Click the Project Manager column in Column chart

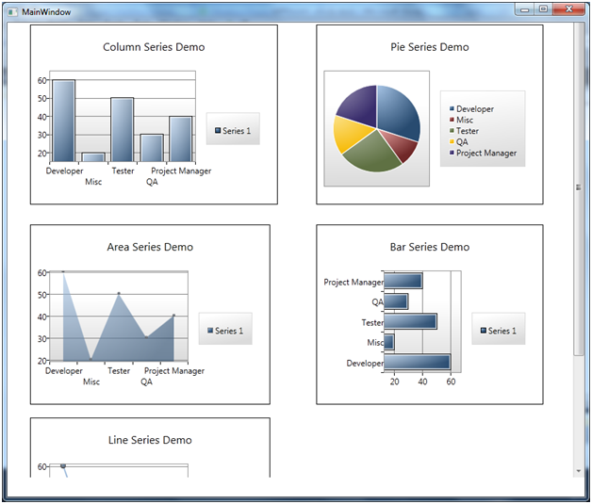coord(181,138)
